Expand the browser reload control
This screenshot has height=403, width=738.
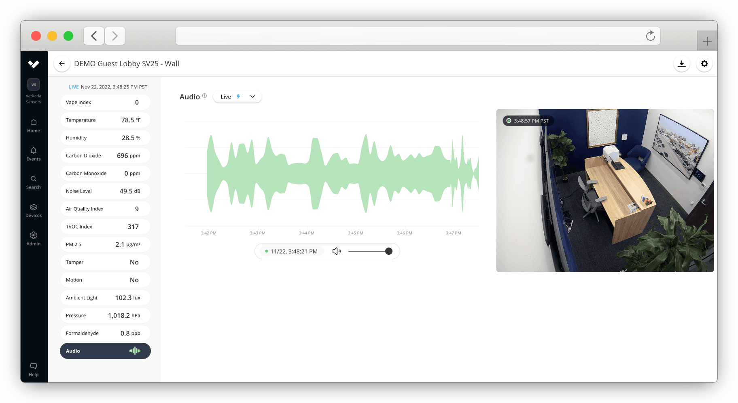tap(650, 36)
